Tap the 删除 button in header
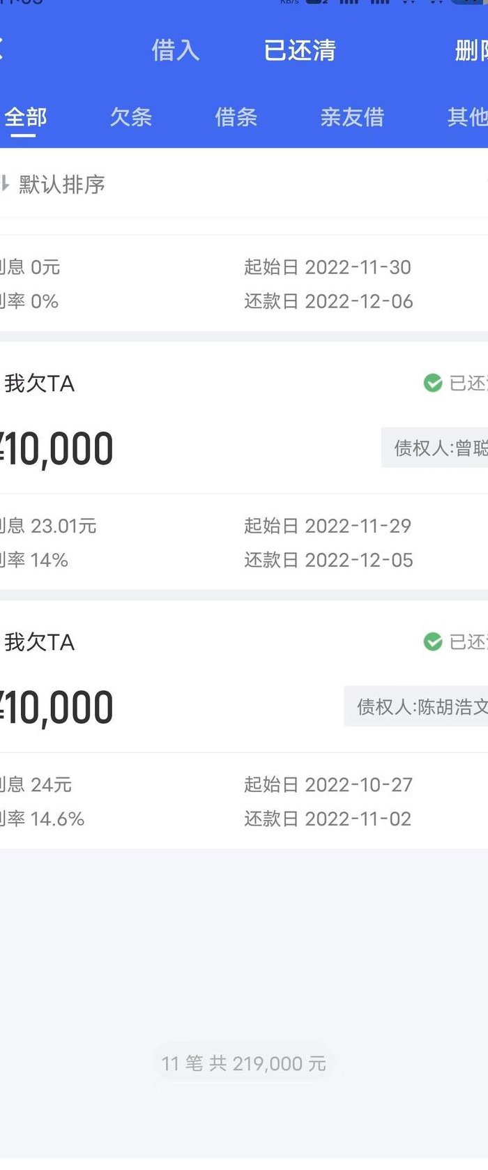This screenshot has height=1170, width=488. pos(471,50)
